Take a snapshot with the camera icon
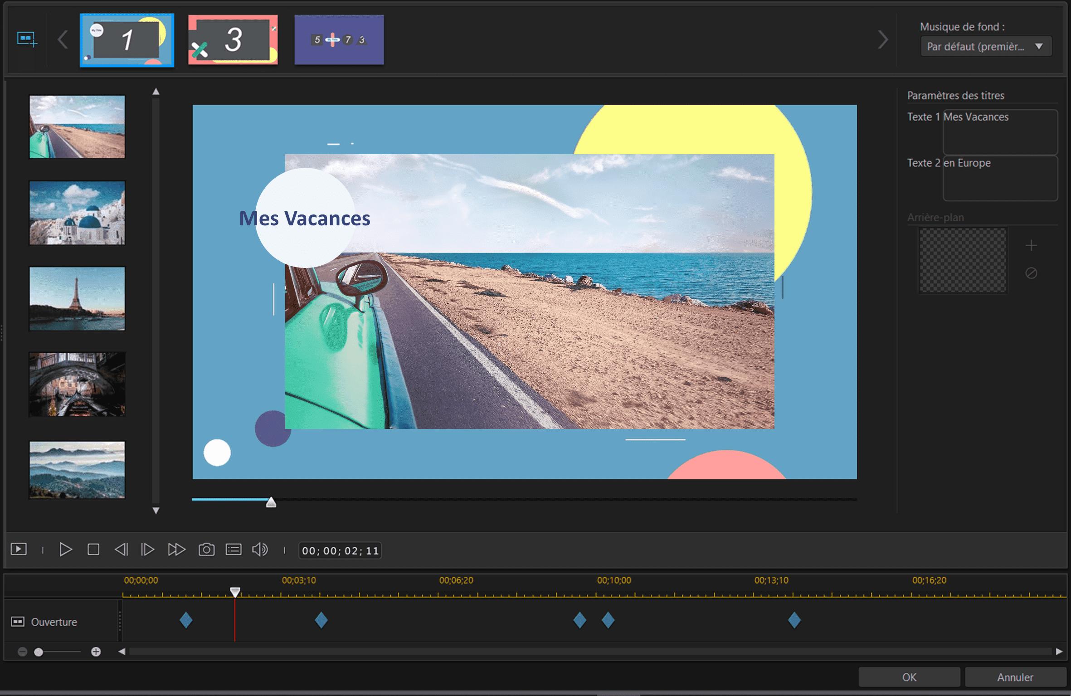The height and width of the screenshot is (696, 1071). (x=207, y=550)
